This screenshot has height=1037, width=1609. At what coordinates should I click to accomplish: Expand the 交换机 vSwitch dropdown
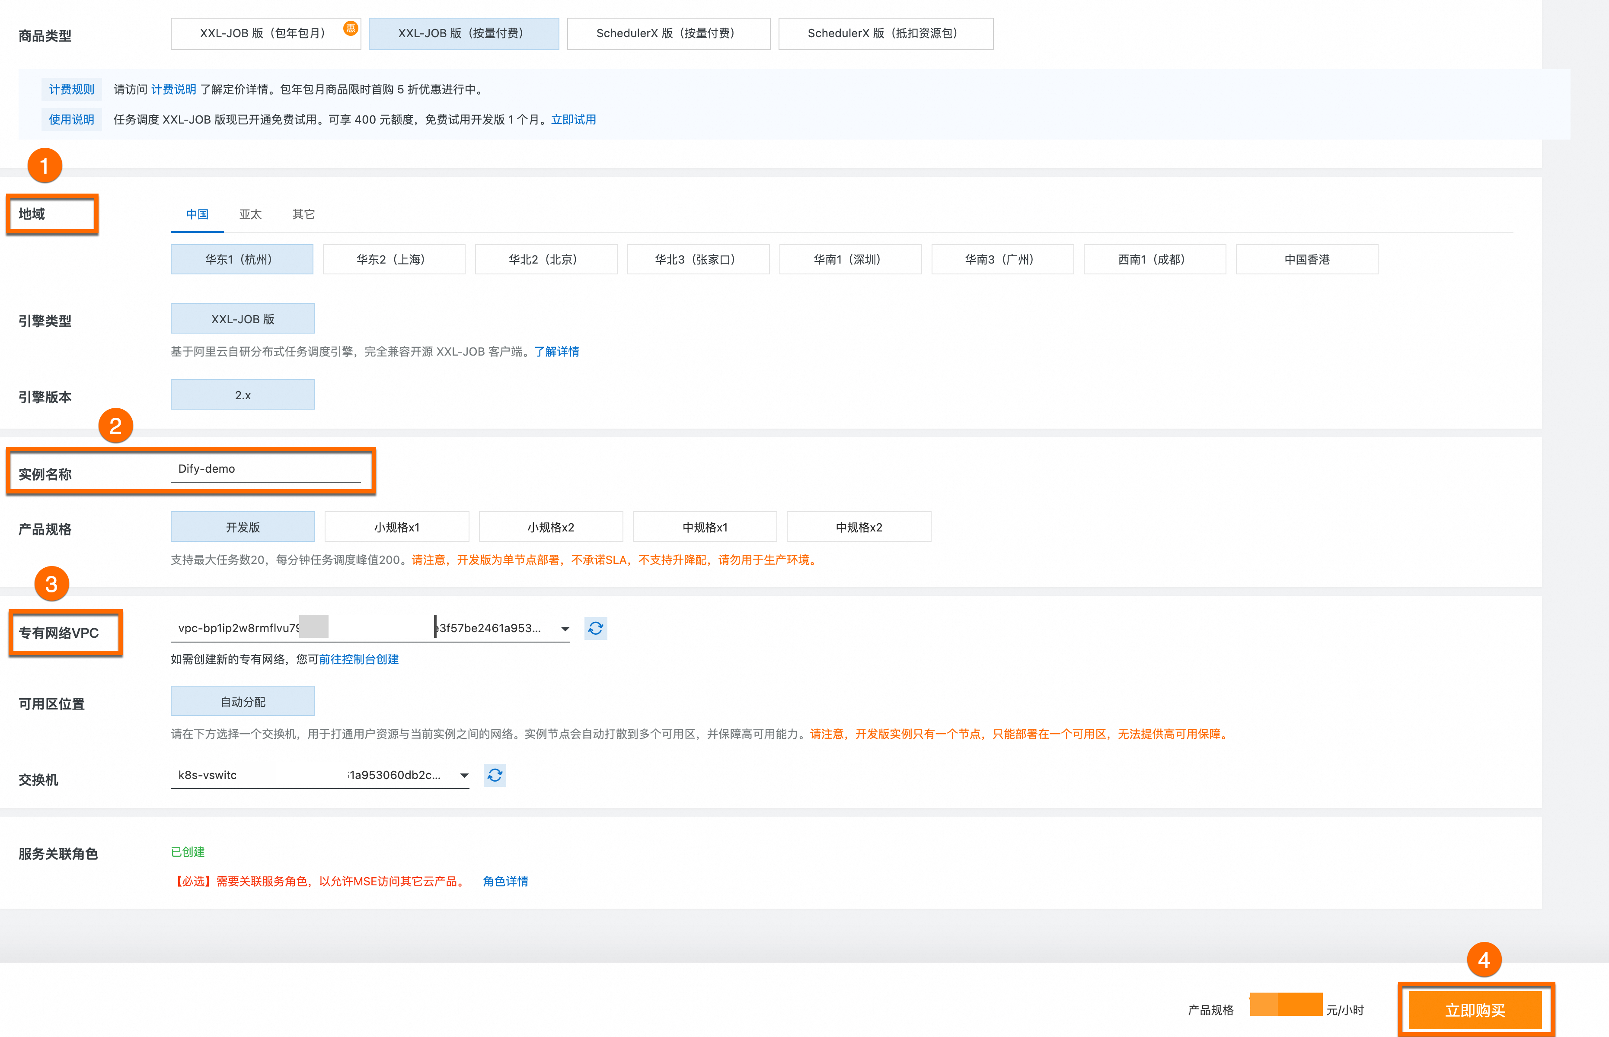click(464, 776)
